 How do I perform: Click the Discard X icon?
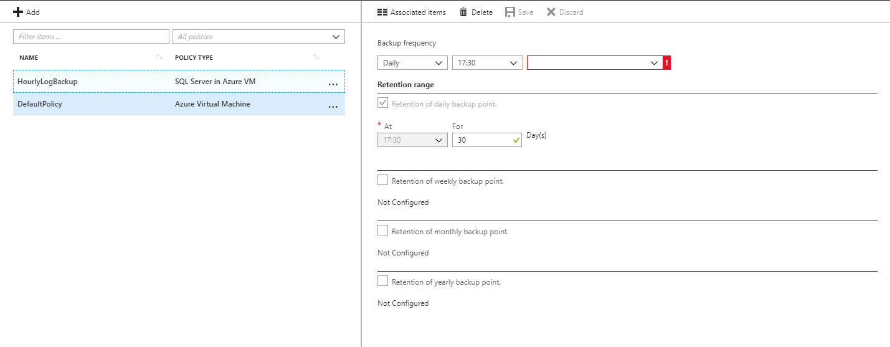coord(551,12)
